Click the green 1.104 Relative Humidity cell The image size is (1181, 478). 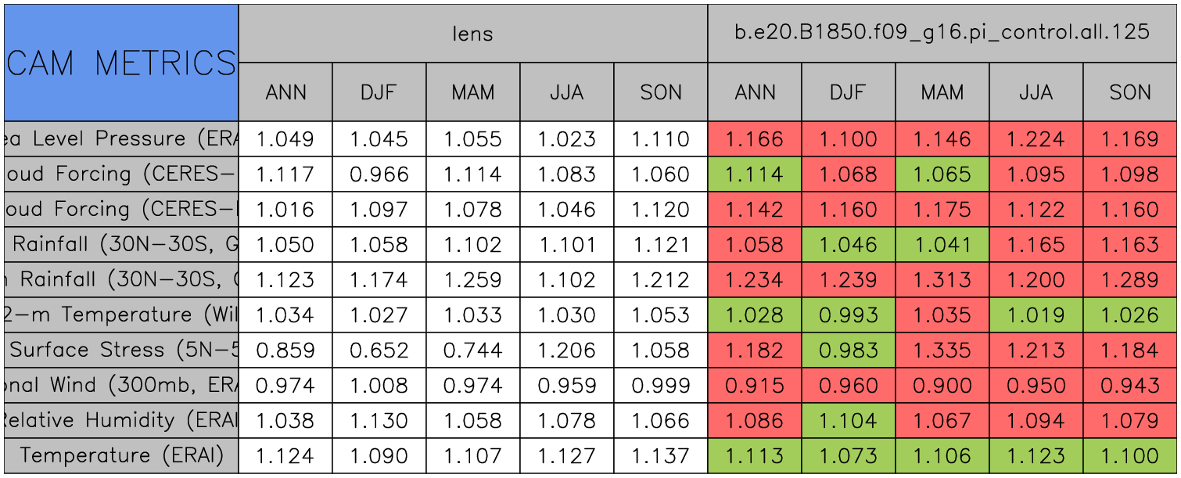(849, 421)
